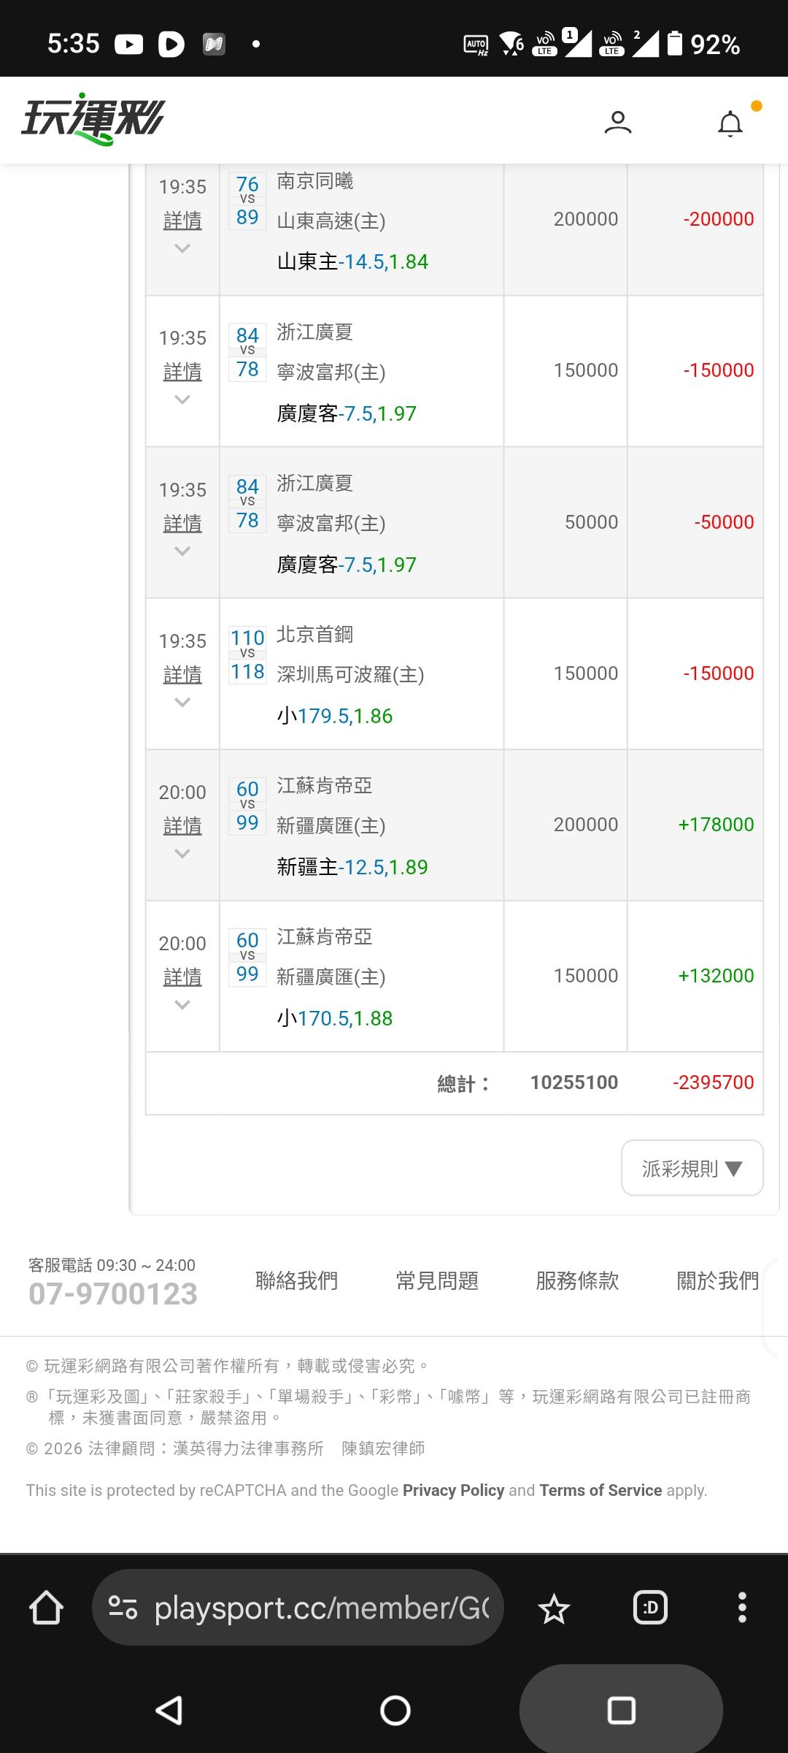Open 常見問題 footer menu item
The width and height of the screenshot is (788, 1753).
437,1280
